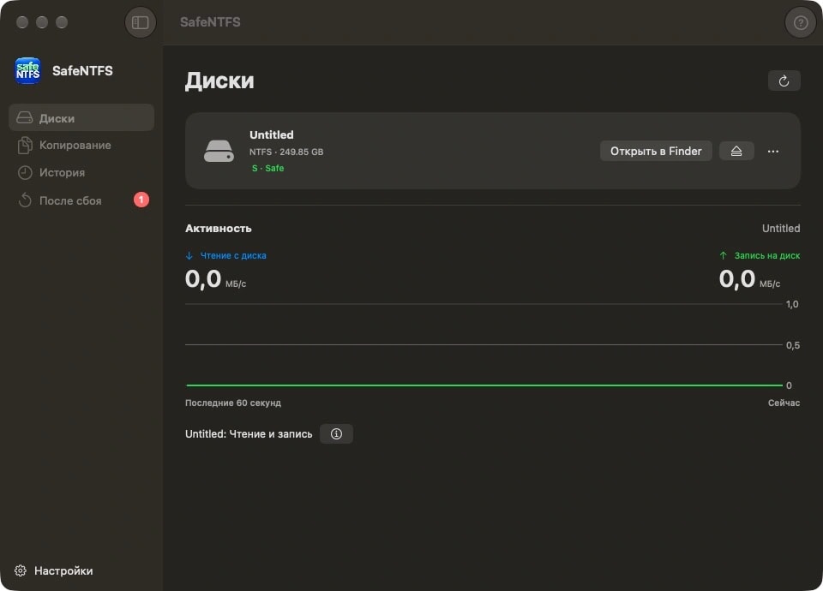The width and height of the screenshot is (823, 591).
Task: Click the green activity graph line
Action: click(x=484, y=385)
